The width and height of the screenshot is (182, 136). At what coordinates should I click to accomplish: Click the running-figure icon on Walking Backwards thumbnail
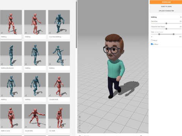2,64
